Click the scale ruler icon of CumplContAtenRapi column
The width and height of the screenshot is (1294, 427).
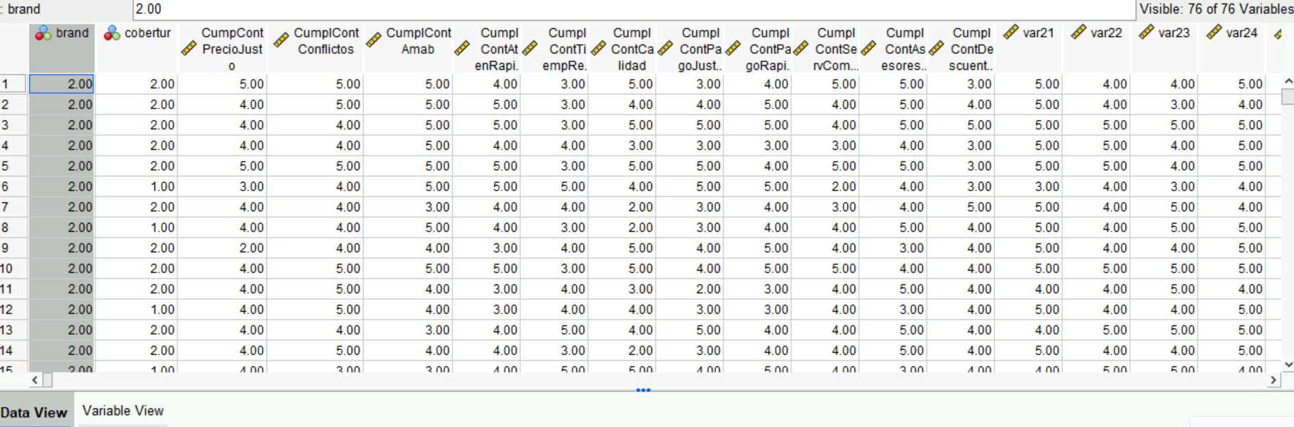(x=463, y=49)
